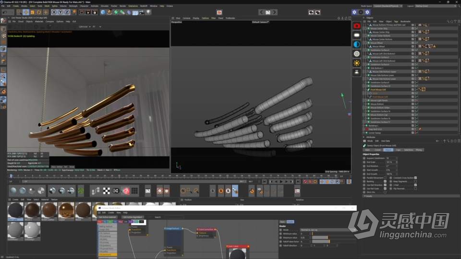Open the Octane menu in menu bar
This screenshot has height=259, width=461.
(x=170, y=6)
